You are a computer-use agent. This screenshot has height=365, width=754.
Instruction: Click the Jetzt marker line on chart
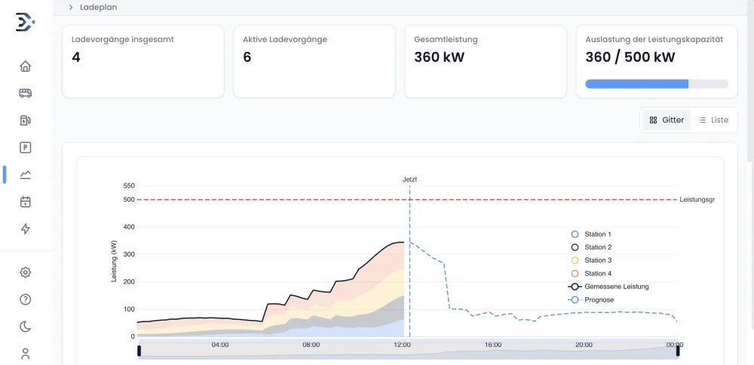pos(409,226)
